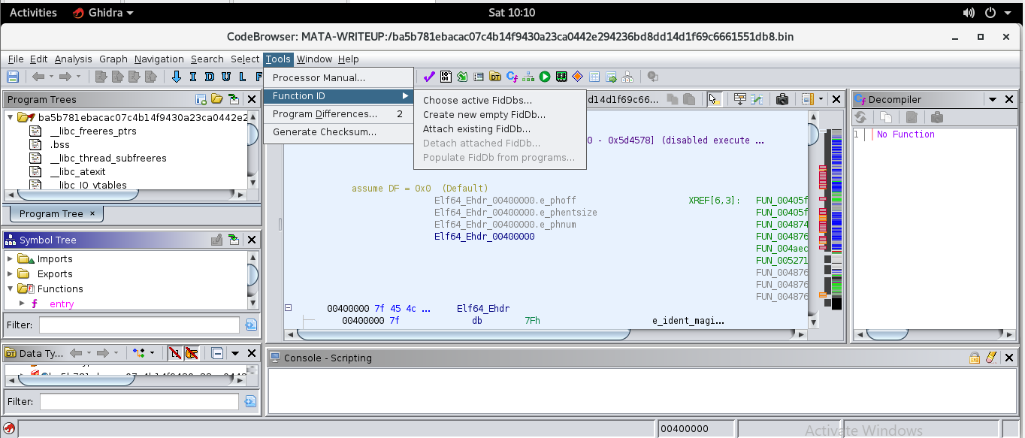1025x438 pixels.
Task: Open the Help menu
Action: (348, 59)
